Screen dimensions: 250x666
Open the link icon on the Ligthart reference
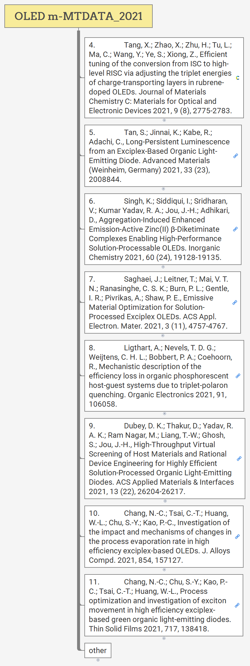[238, 376]
